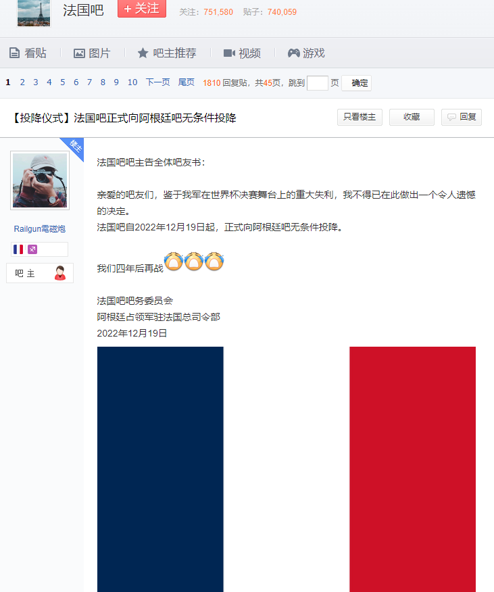Click the 收藏 favorite button
494x592 pixels.
(412, 117)
